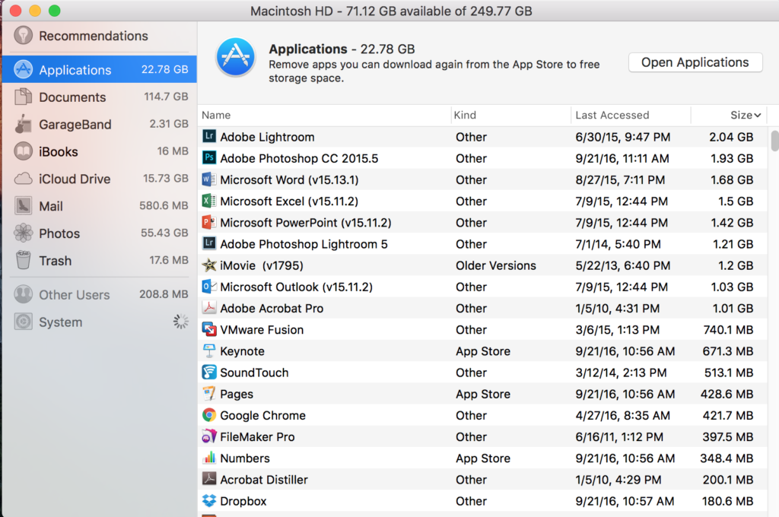
Task: Click the "6/16/11, 1:12 PM" date
Action: click(619, 436)
